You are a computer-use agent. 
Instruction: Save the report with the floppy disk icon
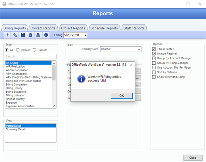pyautogui.click(x=23, y=35)
